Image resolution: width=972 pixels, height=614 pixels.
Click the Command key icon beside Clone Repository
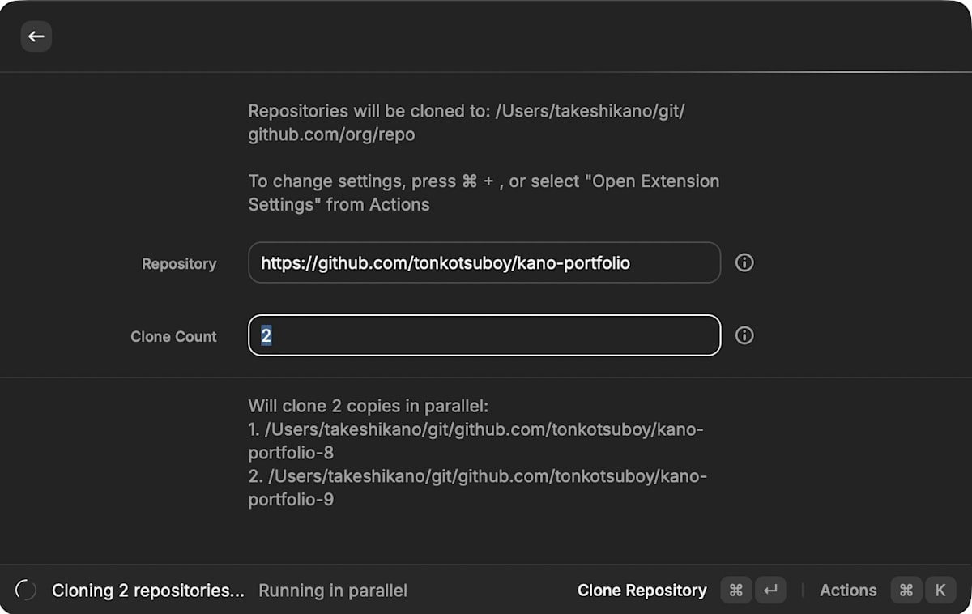736,591
